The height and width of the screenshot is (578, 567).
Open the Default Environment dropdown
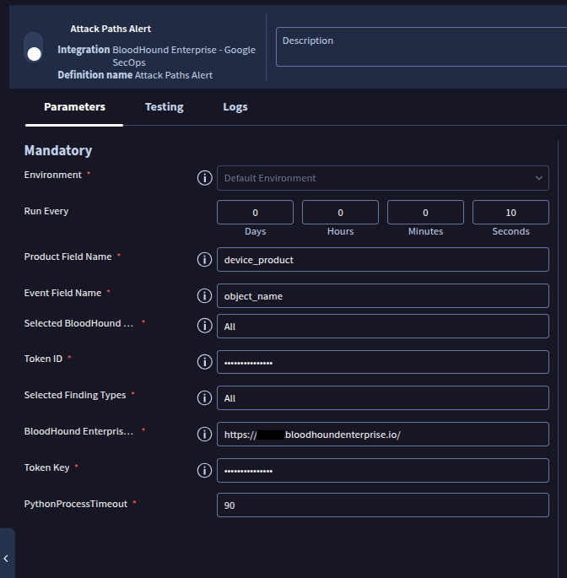383,178
